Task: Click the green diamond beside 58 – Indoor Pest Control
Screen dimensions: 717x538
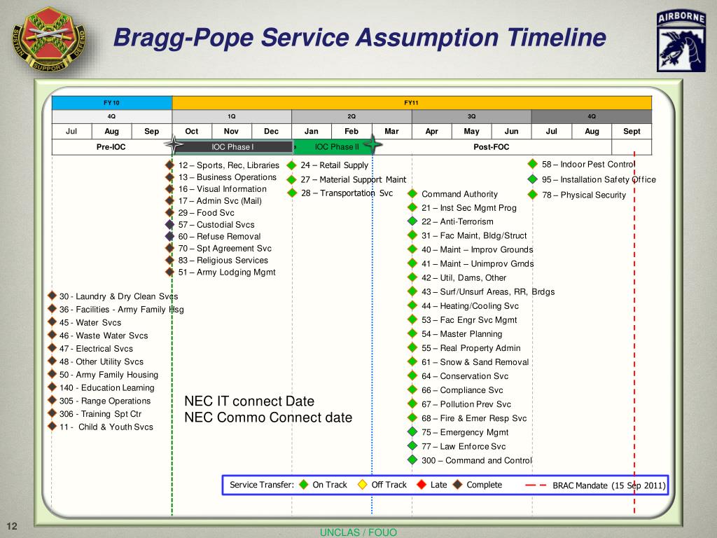Action: [x=532, y=164]
